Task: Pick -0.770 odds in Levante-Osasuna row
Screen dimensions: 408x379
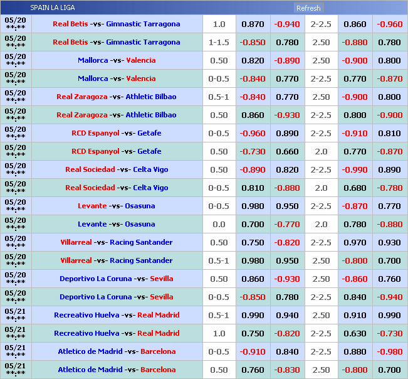Action: point(287,225)
